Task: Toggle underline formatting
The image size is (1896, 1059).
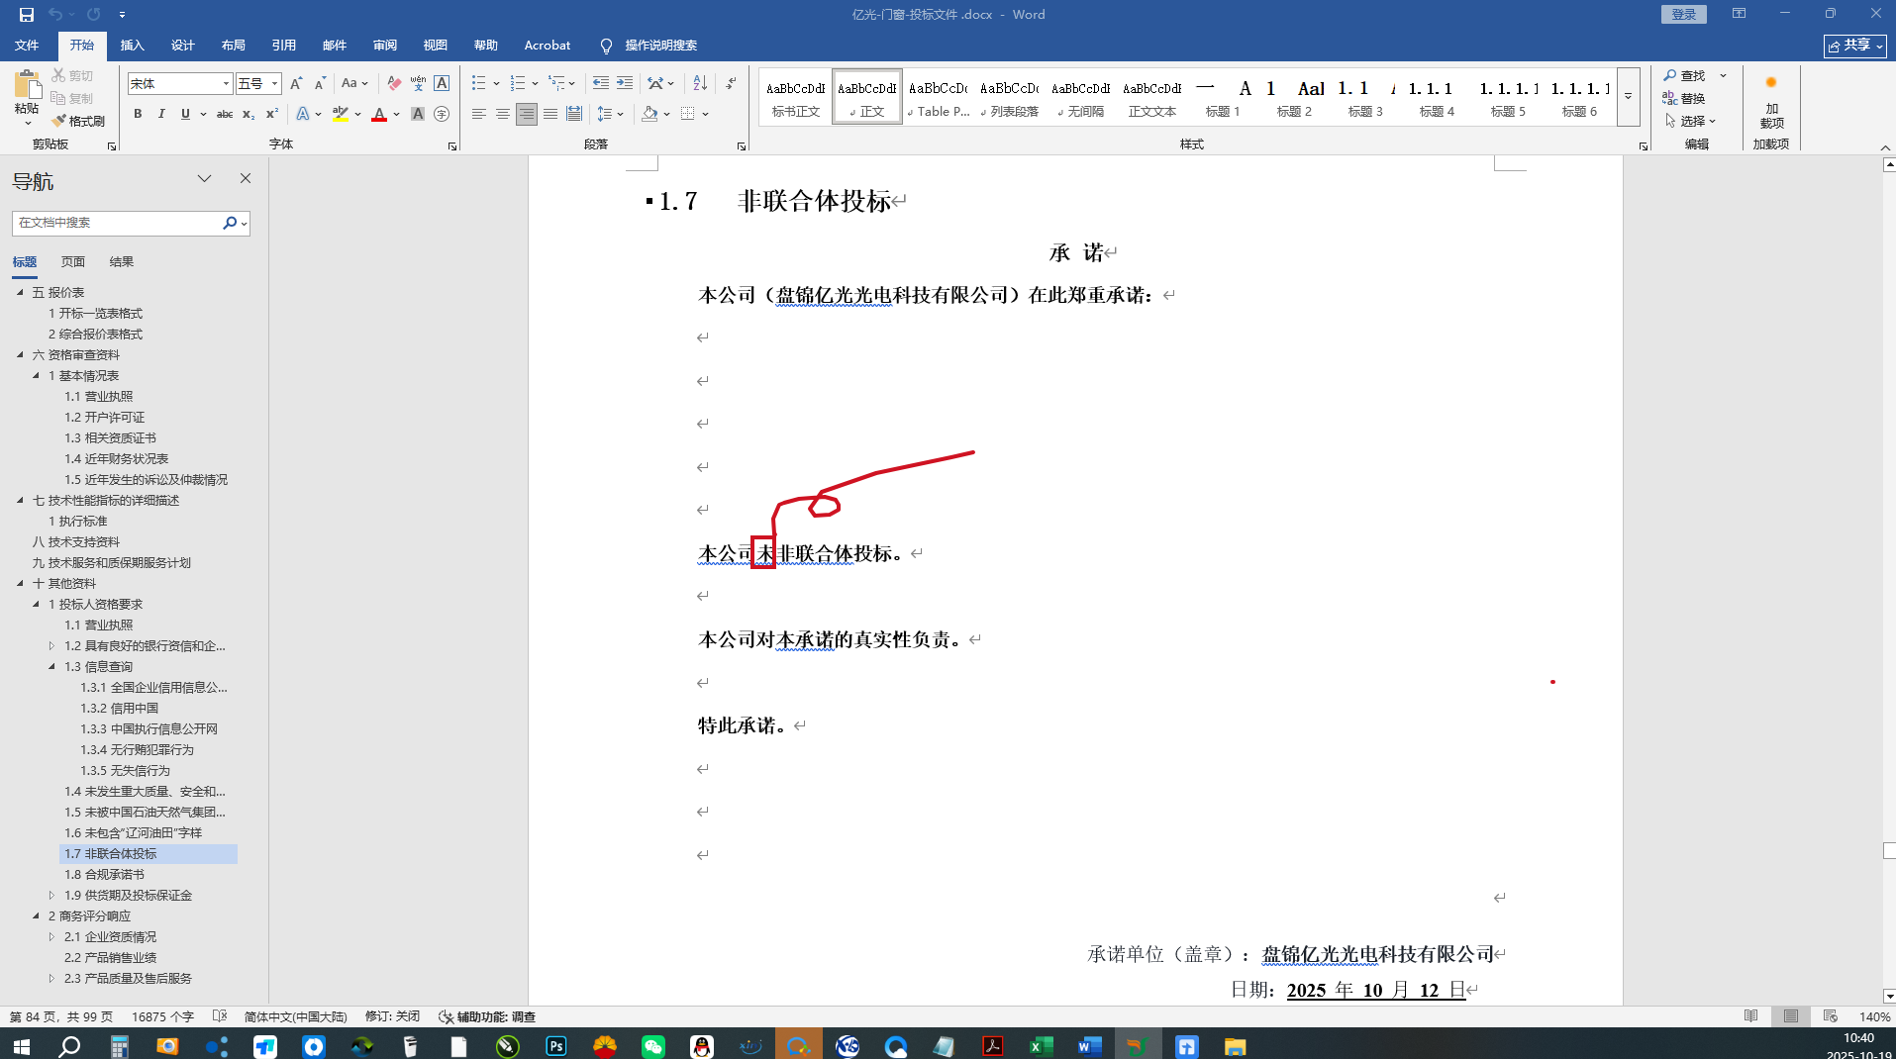Action: 185,114
